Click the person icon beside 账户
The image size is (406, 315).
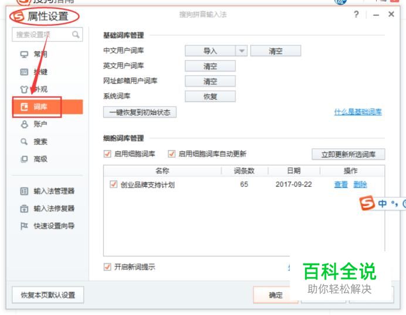pos(24,124)
